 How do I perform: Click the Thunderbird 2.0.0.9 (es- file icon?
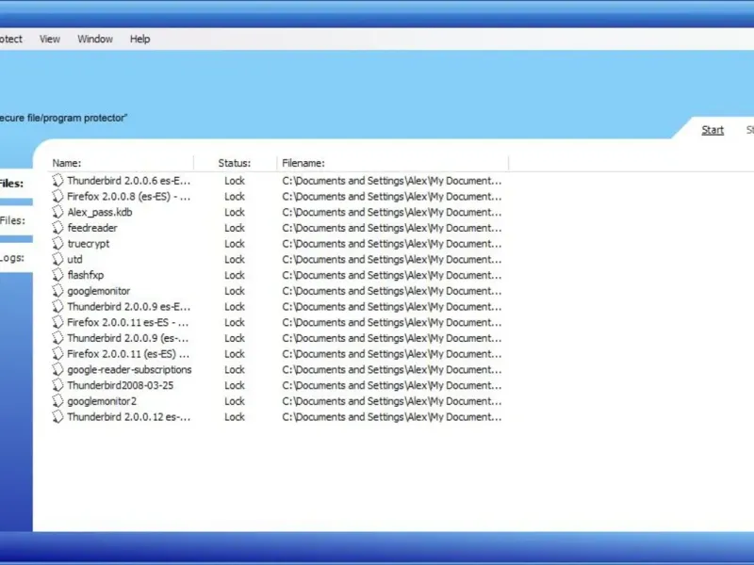pos(57,338)
